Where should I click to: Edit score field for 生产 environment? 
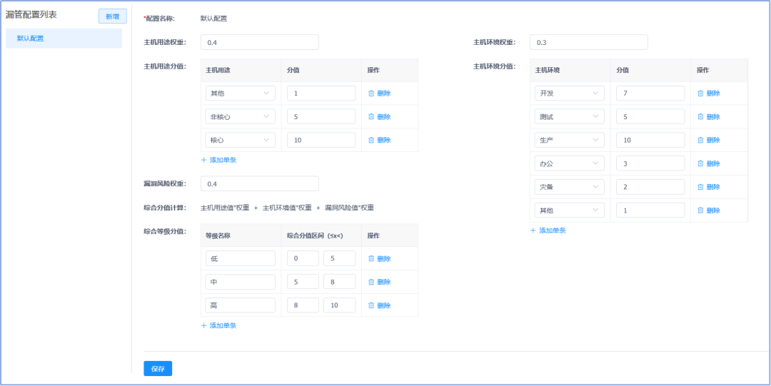click(x=650, y=140)
